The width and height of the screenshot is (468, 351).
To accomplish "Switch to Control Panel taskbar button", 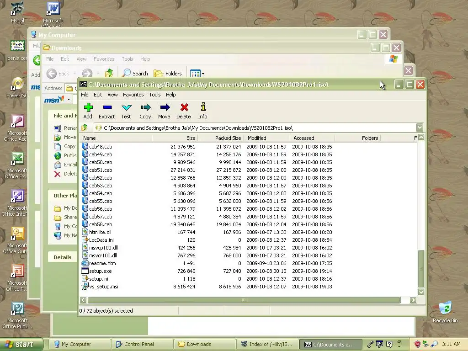I will (x=142, y=344).
